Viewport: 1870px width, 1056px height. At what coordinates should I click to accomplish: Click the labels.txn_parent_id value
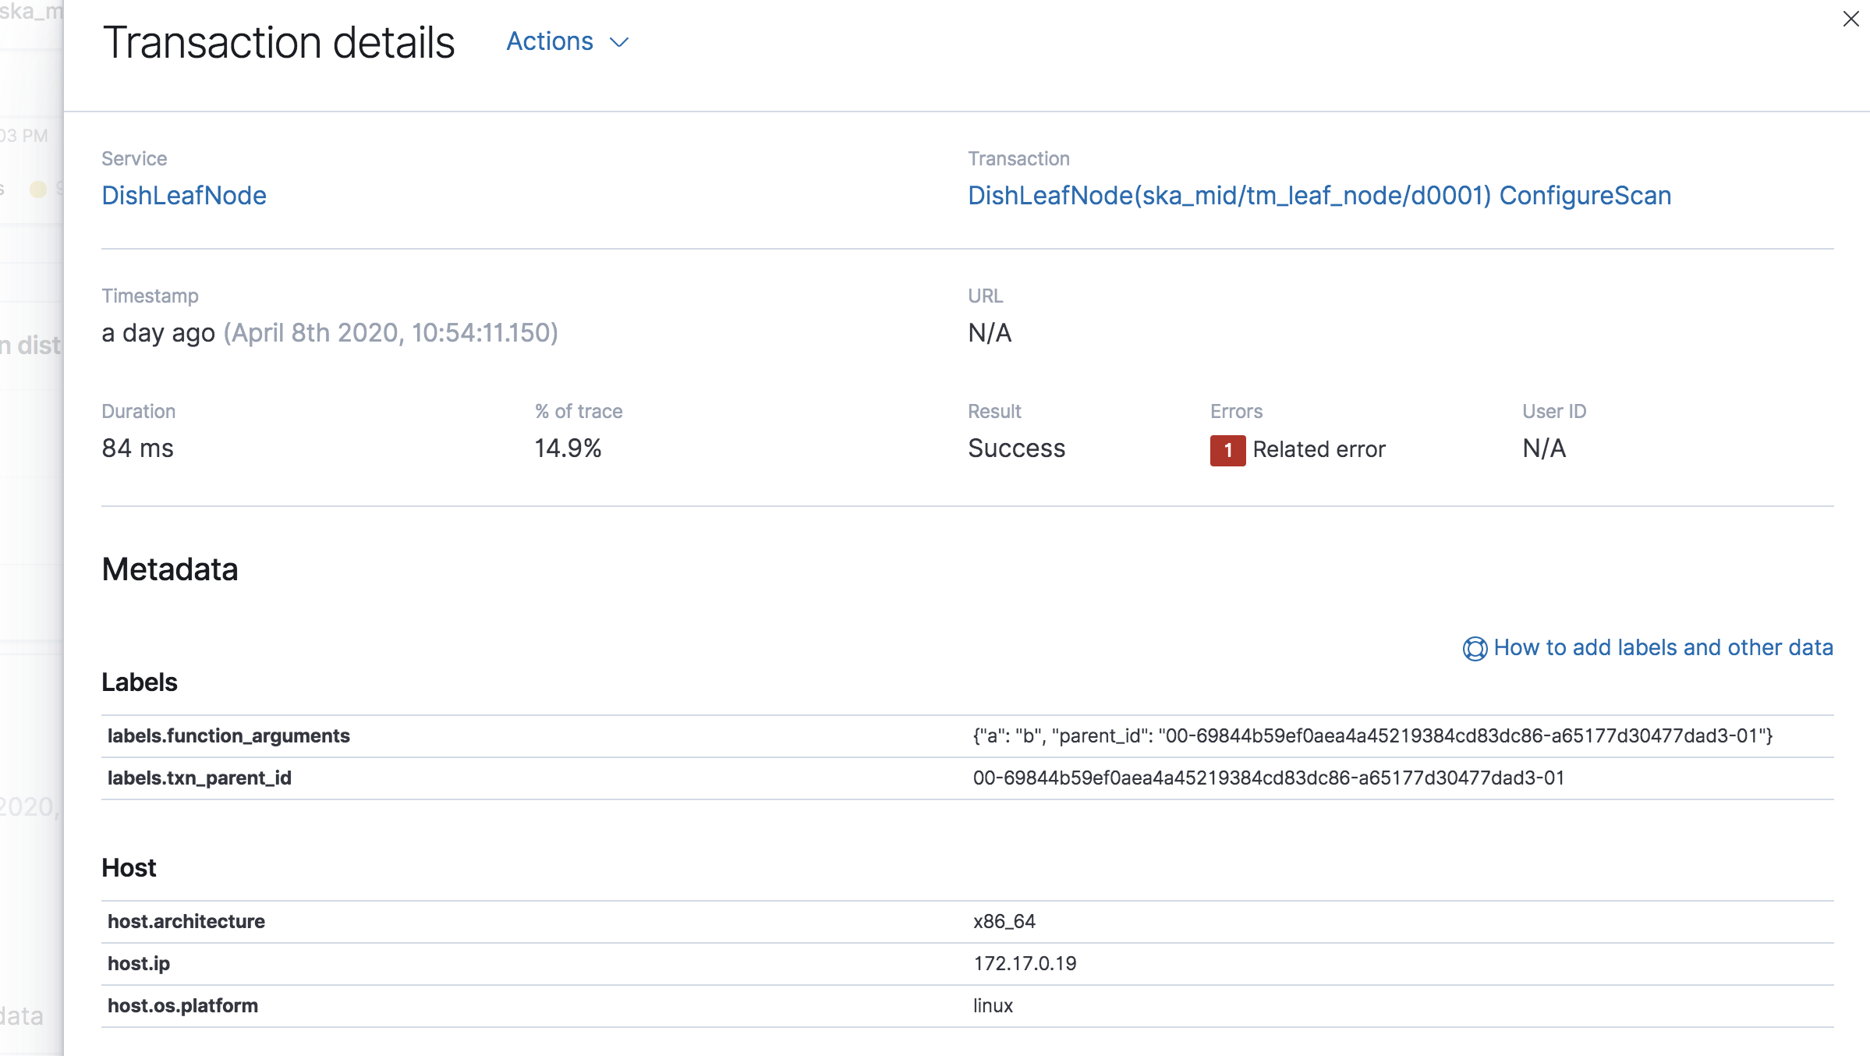point(1268,778)
